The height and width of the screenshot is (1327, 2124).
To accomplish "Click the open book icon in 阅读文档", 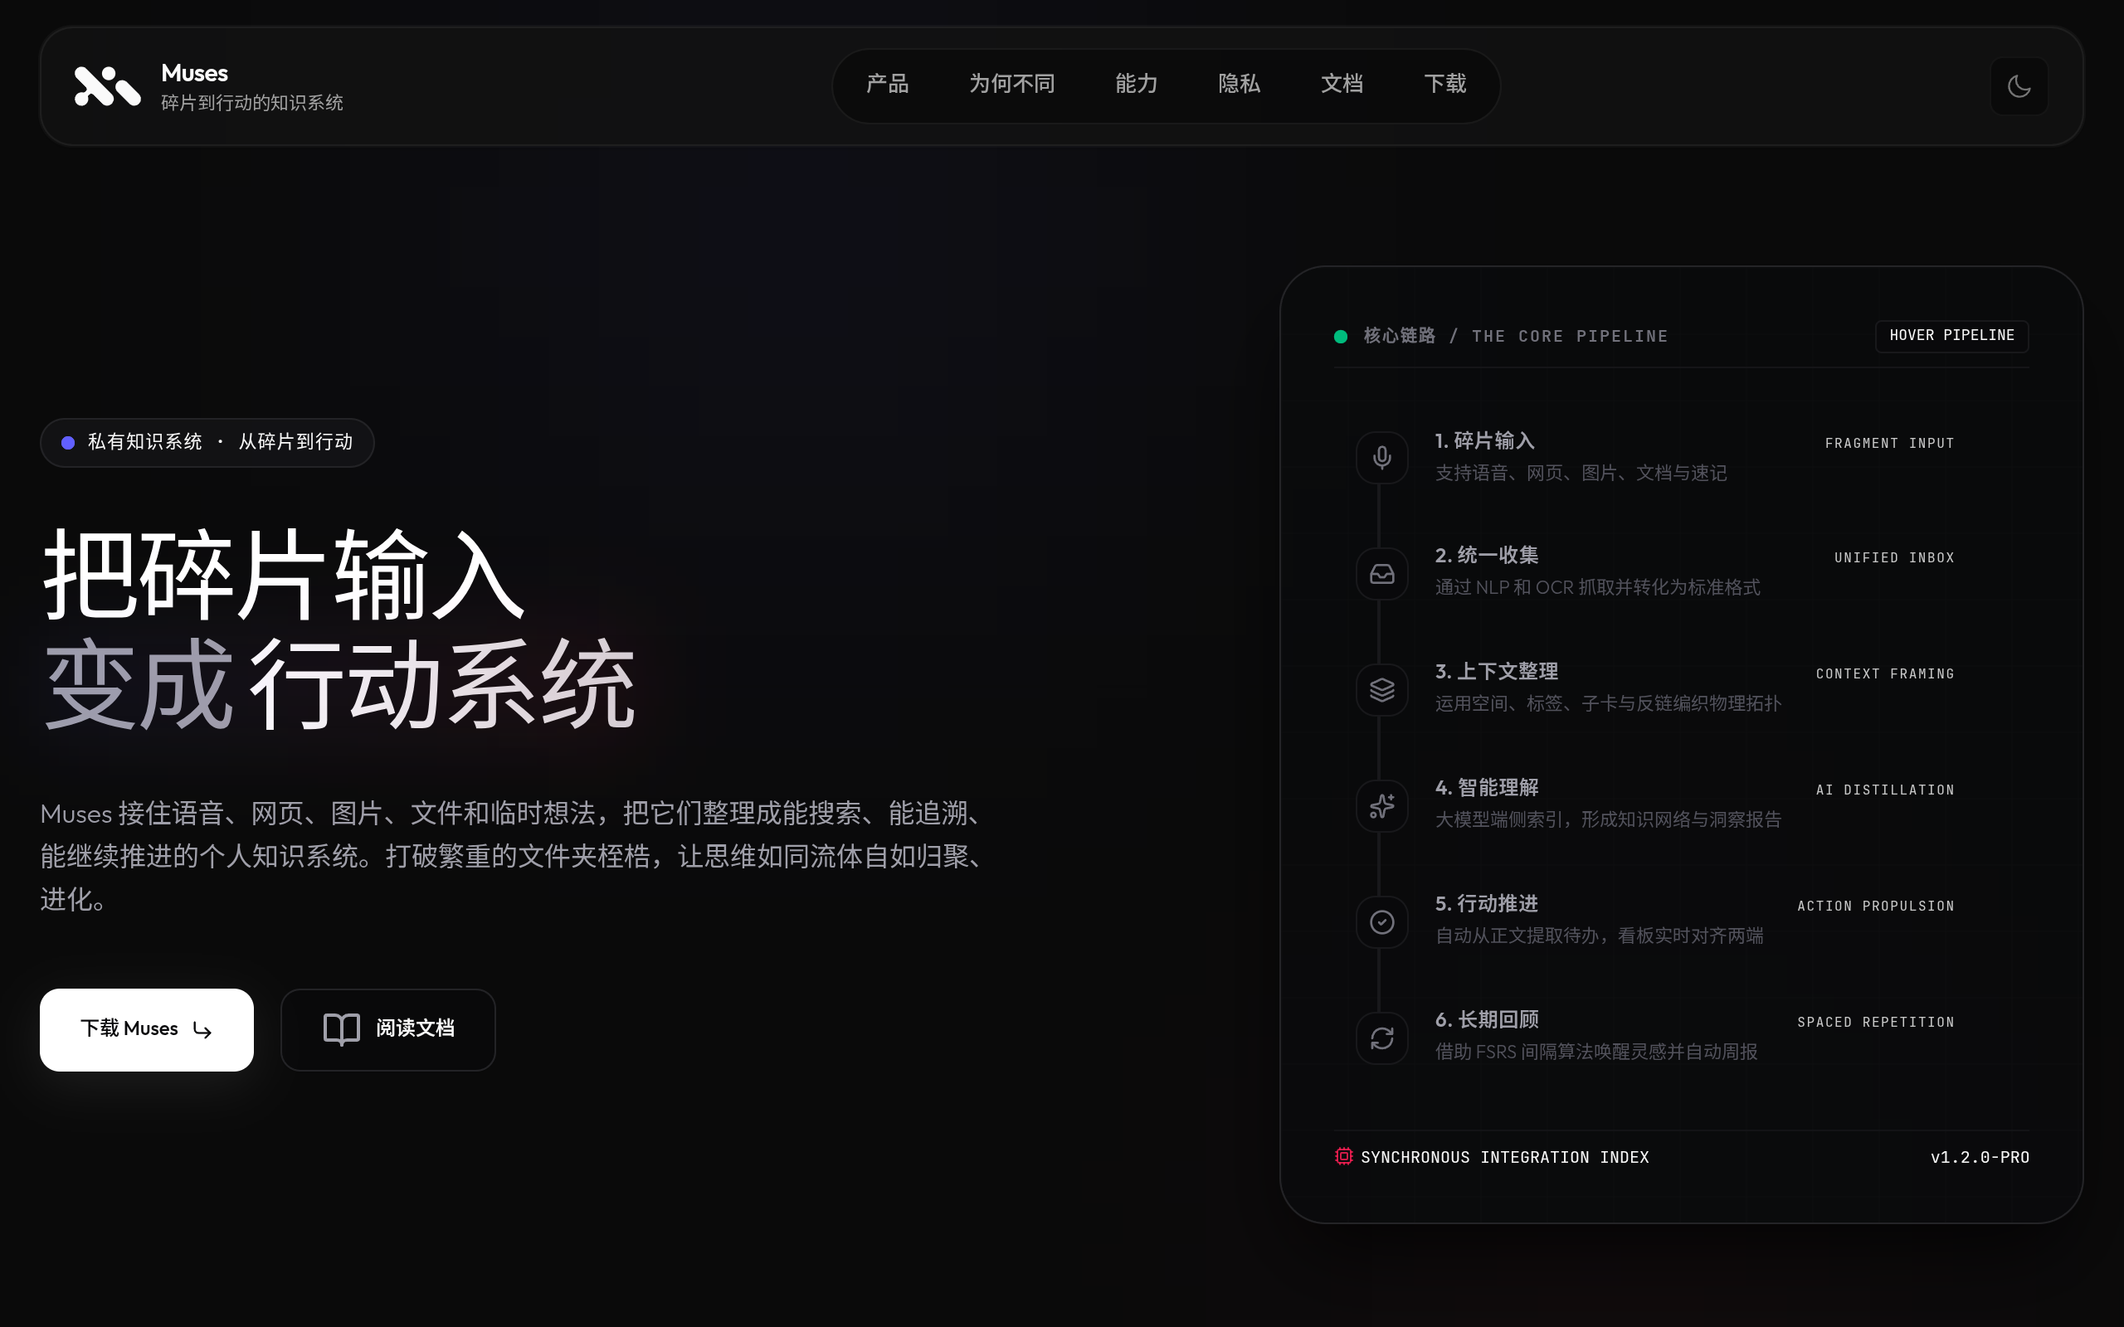I will pos(342,1028).
